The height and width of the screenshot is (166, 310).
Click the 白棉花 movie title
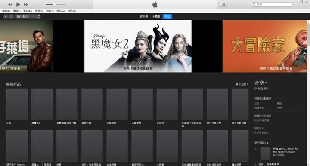coord(160,123)
